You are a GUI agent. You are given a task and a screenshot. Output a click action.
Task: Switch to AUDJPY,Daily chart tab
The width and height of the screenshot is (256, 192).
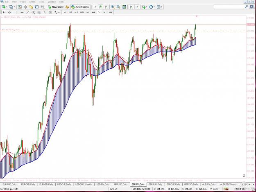point(209,184)
